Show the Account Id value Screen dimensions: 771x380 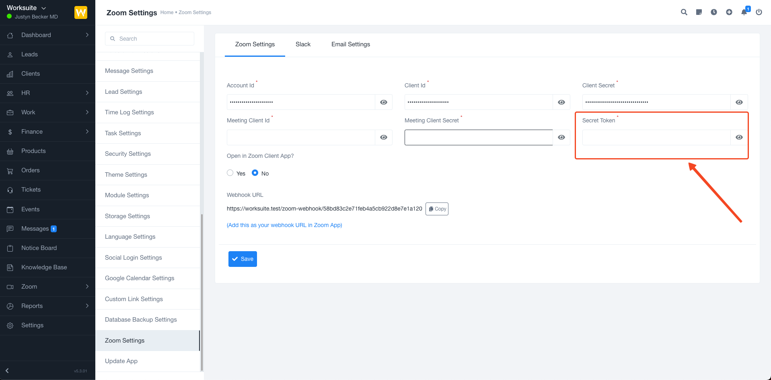tap(384, 102)
